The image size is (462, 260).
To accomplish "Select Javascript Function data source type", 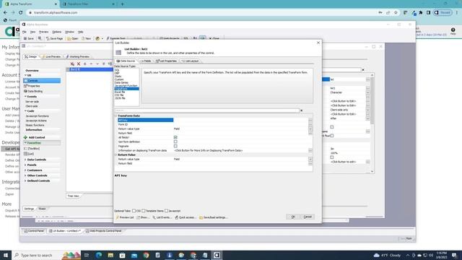I will click(126, 85).
